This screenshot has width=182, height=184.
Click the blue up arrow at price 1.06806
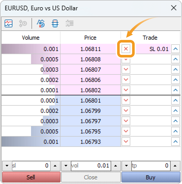tap(176, 80)
